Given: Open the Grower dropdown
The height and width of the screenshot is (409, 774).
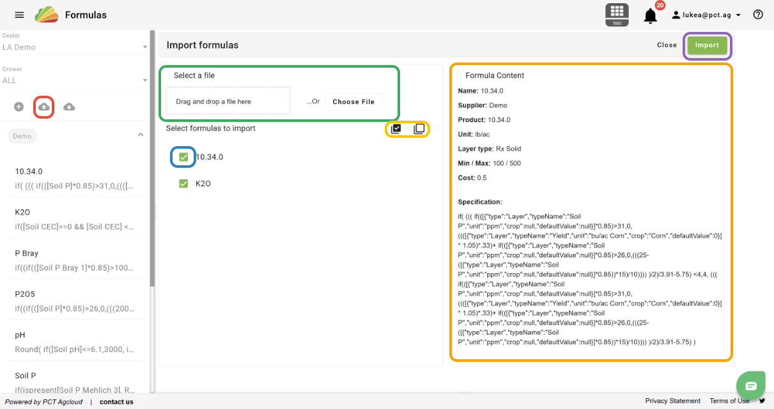Looking at the screenshot, I should pyautogui.click(x=74, y=80).
